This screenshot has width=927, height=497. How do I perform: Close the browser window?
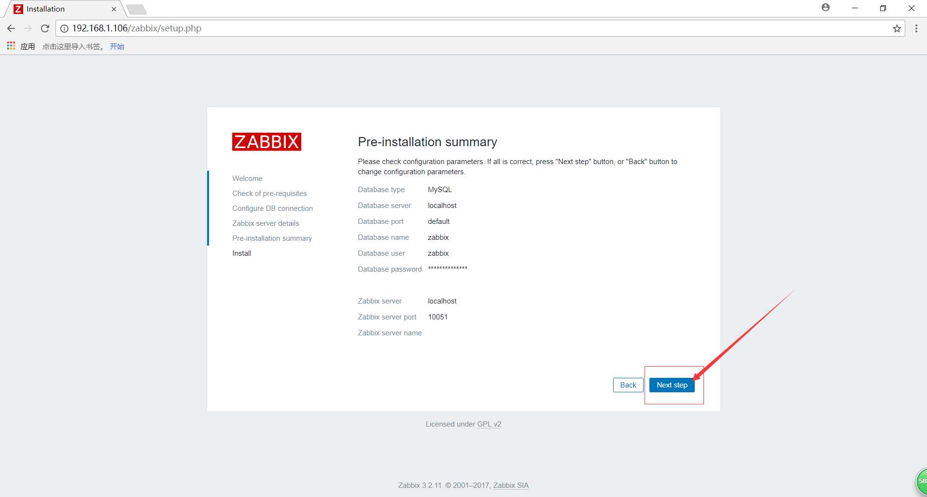[912, 8]
